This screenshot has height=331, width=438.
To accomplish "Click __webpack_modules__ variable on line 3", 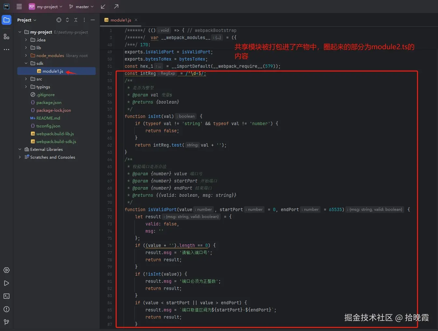I will pyautogui.click(x=185, y=37).
